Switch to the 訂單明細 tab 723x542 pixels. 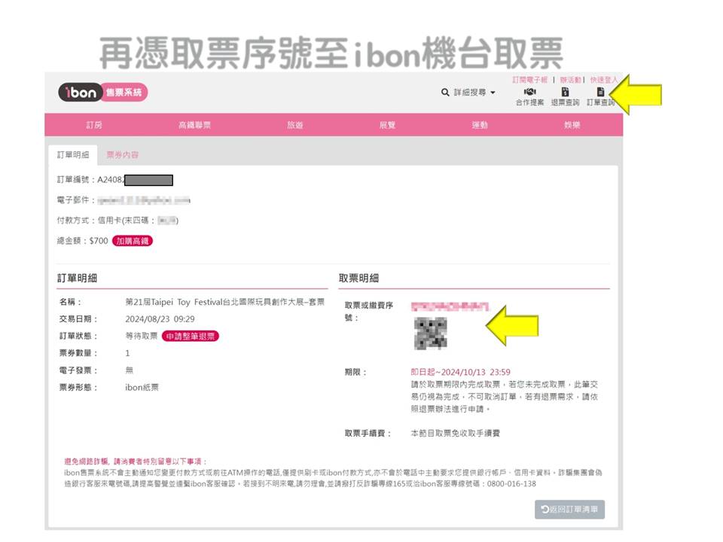(73, 155)
